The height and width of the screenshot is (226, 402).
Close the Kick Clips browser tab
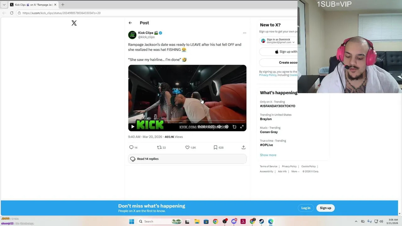click(55, 5)
